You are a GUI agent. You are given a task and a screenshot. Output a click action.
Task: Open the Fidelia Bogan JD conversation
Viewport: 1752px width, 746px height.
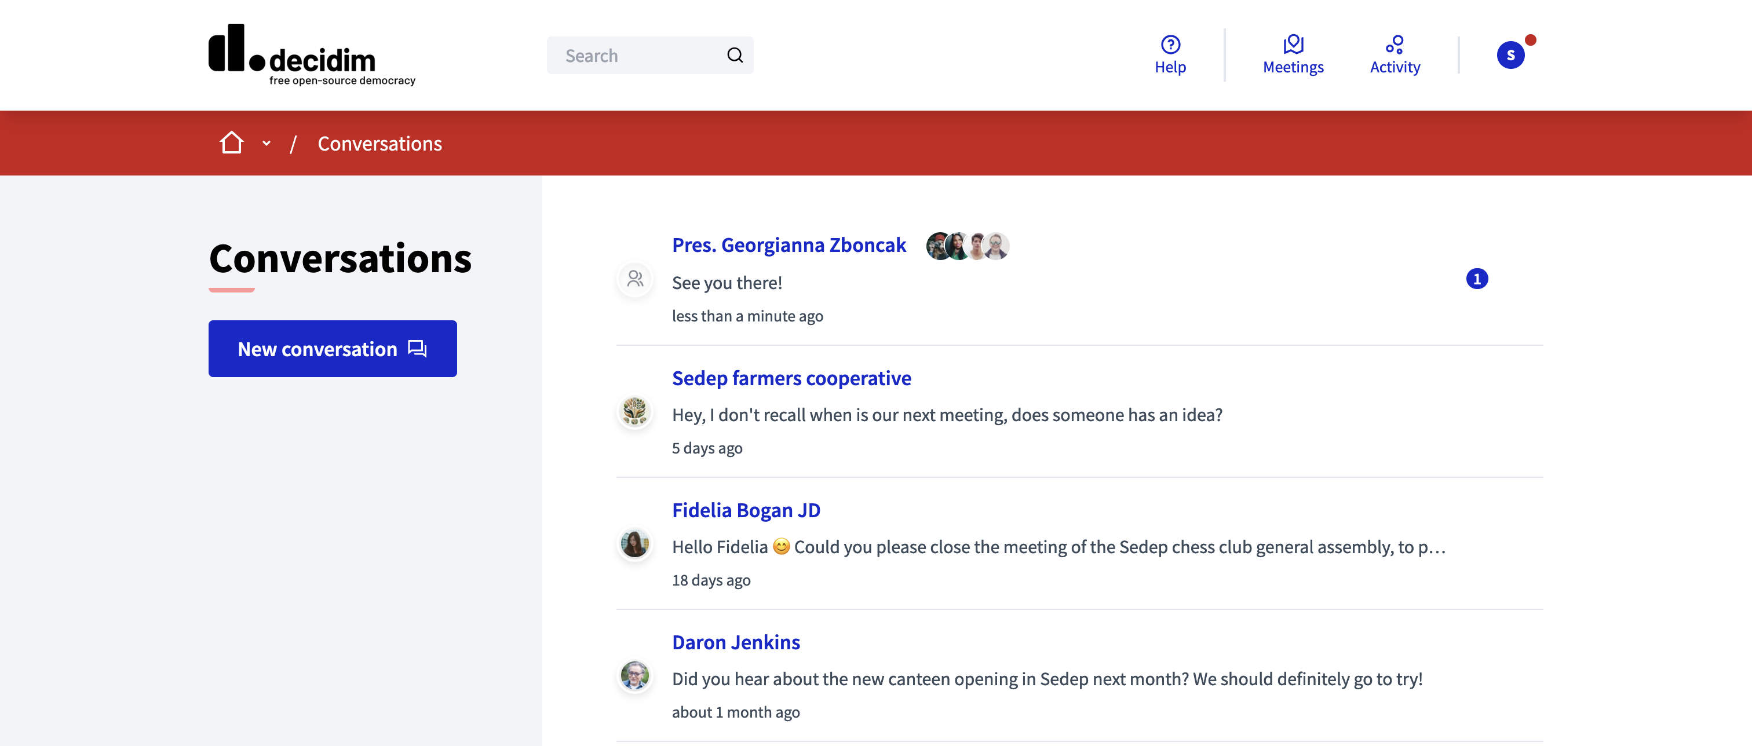tap(746, 509)
